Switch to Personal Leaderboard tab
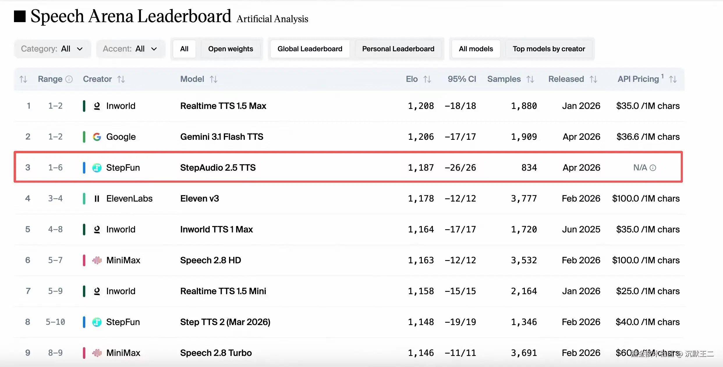Image resolution: width=723 pixels, height=367 pixels. (x=398, y=49)
